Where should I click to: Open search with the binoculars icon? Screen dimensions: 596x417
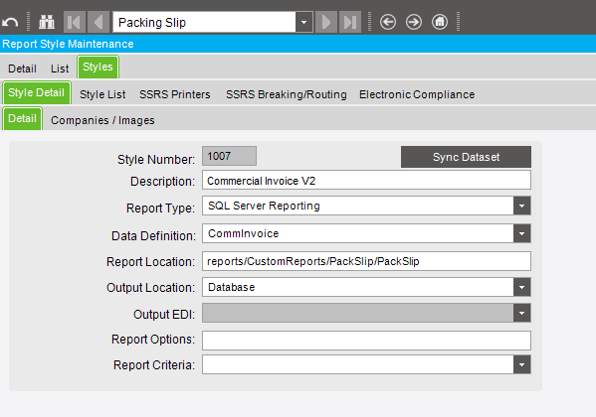click(47, 22)
